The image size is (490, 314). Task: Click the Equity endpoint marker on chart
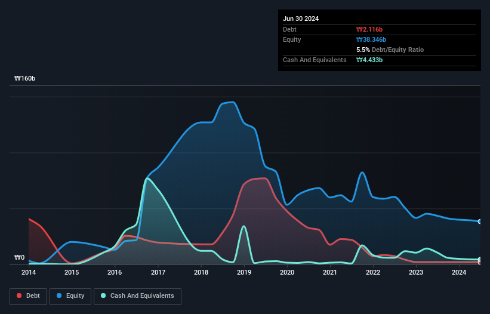point(480,221)
